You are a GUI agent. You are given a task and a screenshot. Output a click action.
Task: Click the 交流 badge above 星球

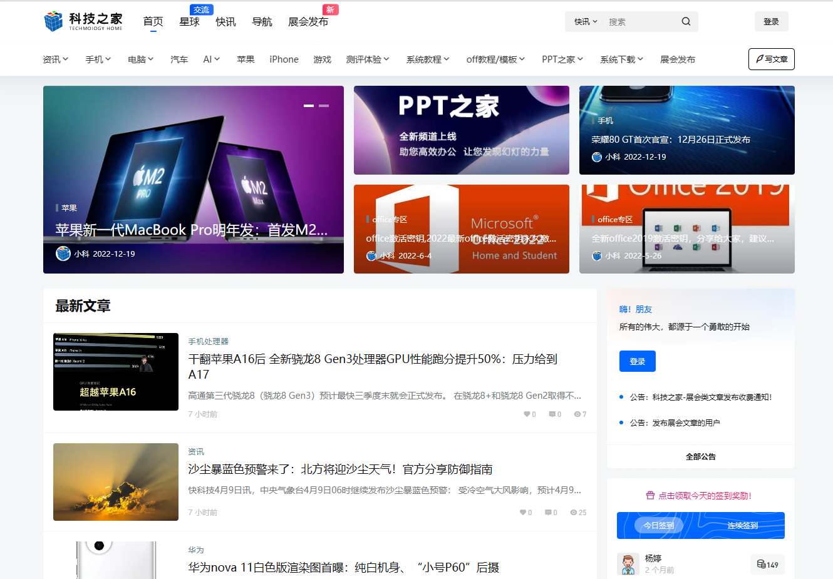click(x=201, y=10)
